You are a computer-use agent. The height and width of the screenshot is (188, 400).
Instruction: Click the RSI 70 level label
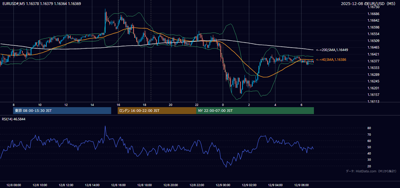(369, 134)
